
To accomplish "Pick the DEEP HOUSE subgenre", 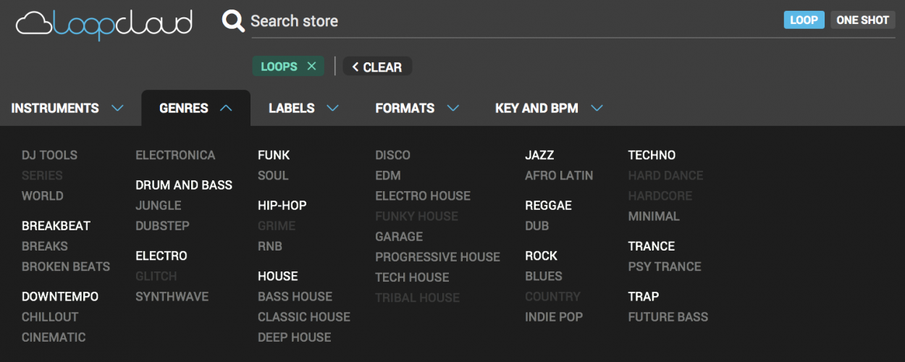I will [294, 337].
